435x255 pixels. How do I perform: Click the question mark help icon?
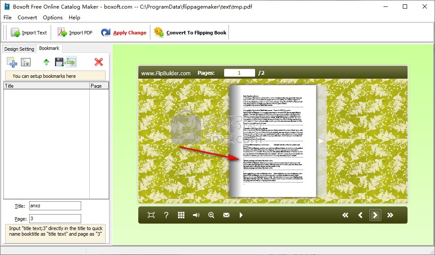pyautogui.click(x=166, y=215)
